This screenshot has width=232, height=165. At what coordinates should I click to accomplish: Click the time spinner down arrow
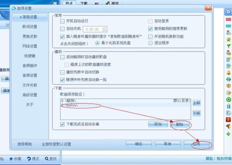point(104,31)
